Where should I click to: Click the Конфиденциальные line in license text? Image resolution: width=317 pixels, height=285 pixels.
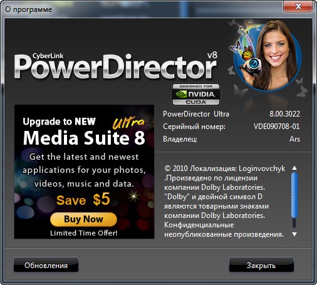(199, 225)
